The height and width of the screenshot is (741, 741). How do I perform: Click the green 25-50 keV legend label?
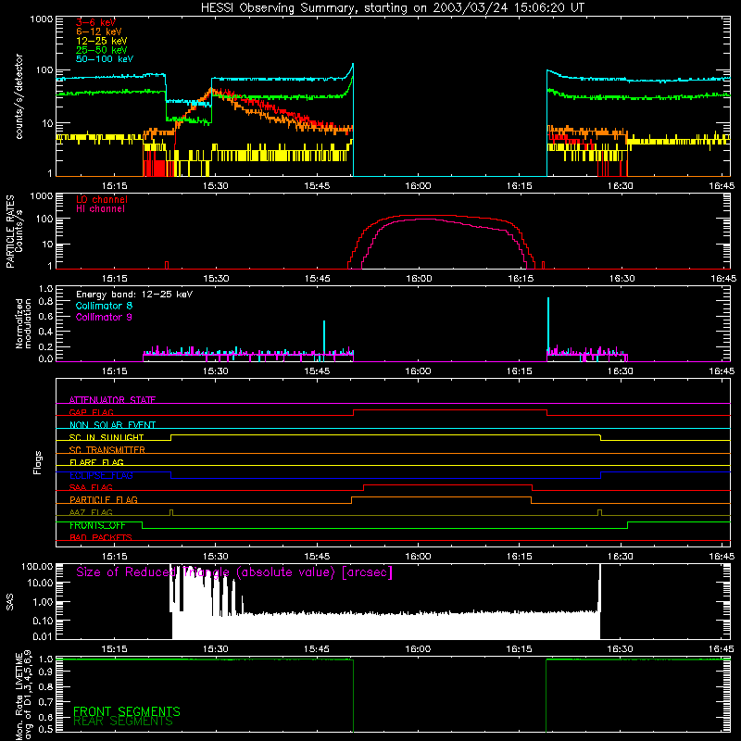[102, 50]
